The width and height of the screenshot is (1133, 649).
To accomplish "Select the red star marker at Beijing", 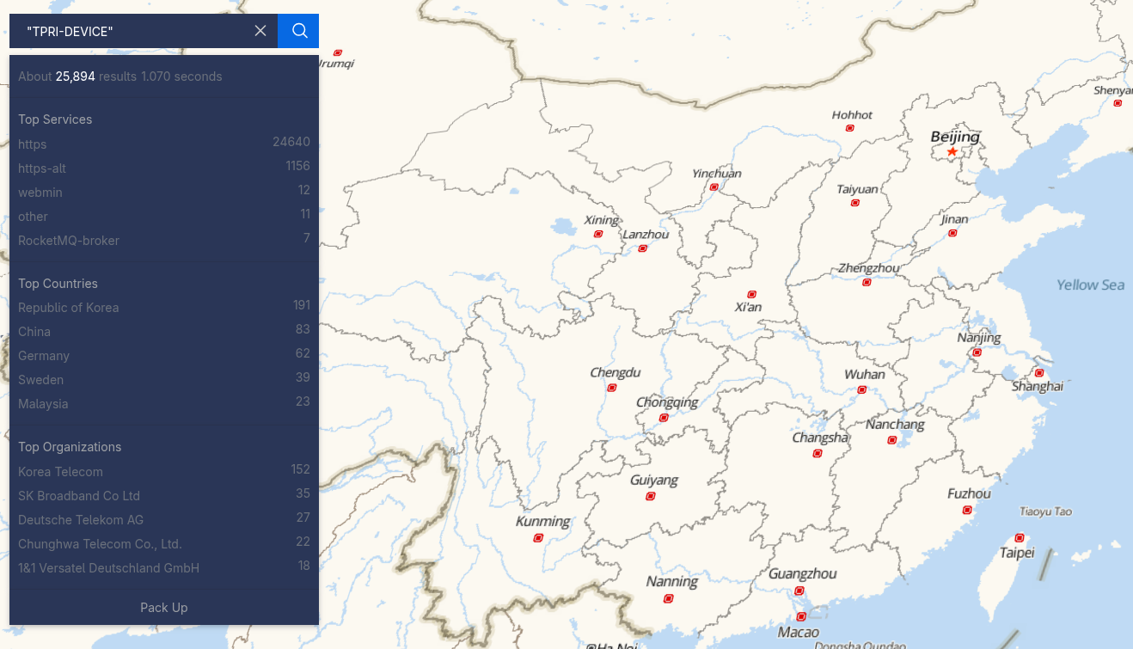I will [x=952, y=150].
